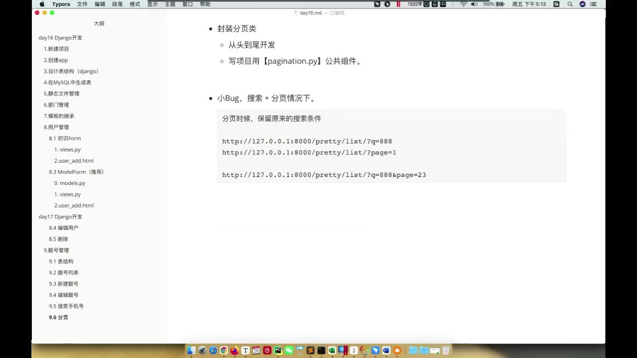The height and width of the screenshot is (358, 637).
Task: Click the text 封装分页类
Action: pyautogui.click(x=237, y=29)
